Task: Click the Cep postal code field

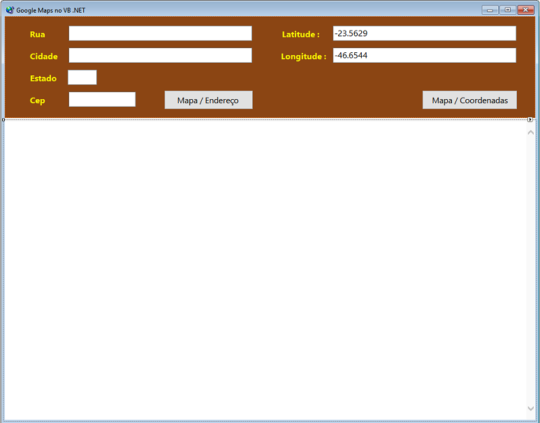Action: (102, 100)
